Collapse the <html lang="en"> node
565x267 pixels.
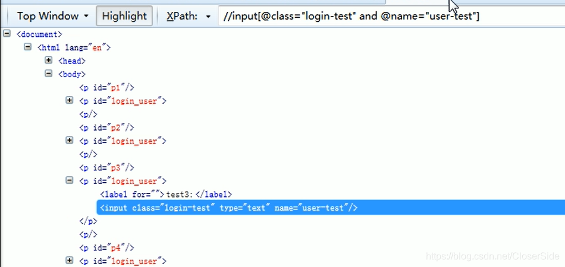[27, 47]
